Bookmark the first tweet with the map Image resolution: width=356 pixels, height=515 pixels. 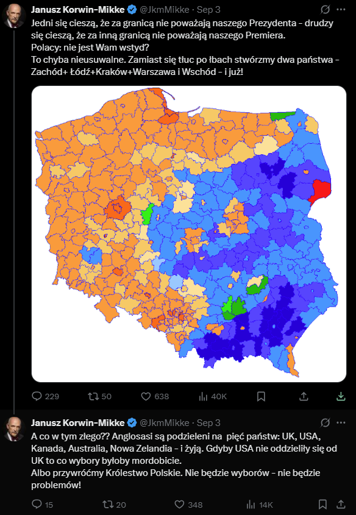pyautogui.click(x=261, y=397)
